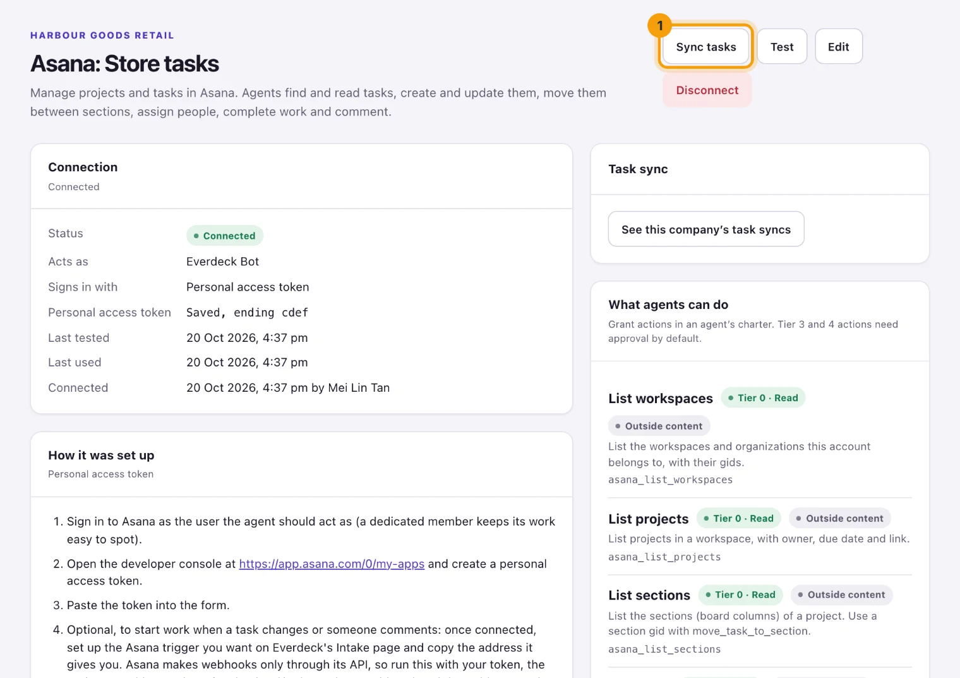Click the Last tested date value

tap(247, 337)
